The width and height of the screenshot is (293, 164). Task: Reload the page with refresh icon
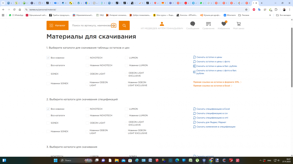pos(14,10)
